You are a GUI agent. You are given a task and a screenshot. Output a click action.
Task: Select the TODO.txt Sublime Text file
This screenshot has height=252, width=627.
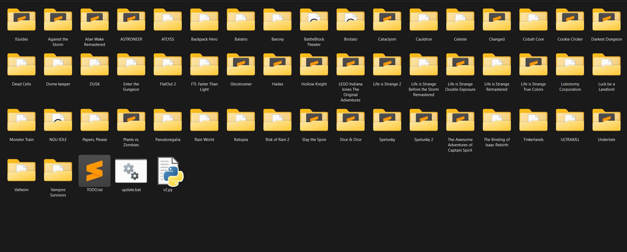coord(94,171)
